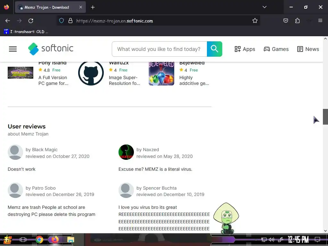328x246 pixels.
Task: Click Waifu2x Image Super-Resolution description
Action: (x=125, y=80)
